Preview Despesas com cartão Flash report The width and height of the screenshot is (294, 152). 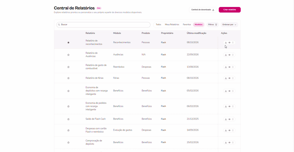pyautogui.click(x=229, y=130)
